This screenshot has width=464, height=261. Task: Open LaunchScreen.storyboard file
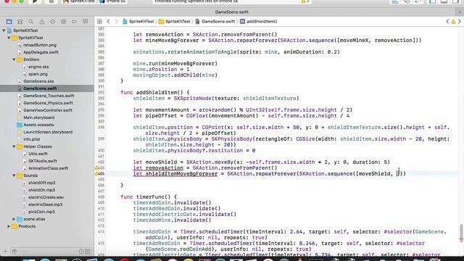pyautogui.click(x=48, y=132)
